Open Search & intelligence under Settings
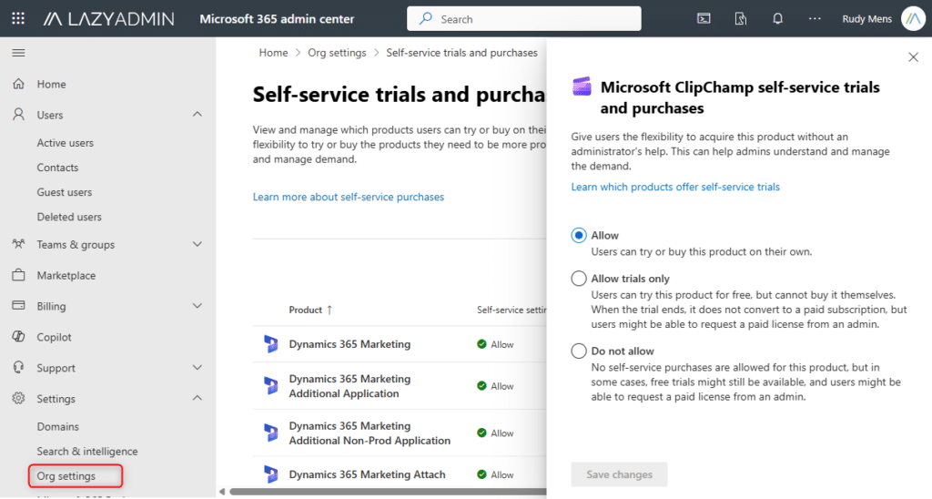 tap(87, 452)
